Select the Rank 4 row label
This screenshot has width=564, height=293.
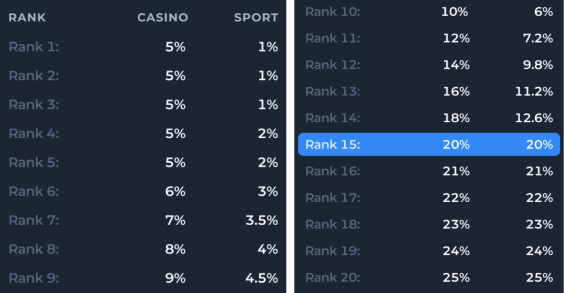[x=34, y=133]
